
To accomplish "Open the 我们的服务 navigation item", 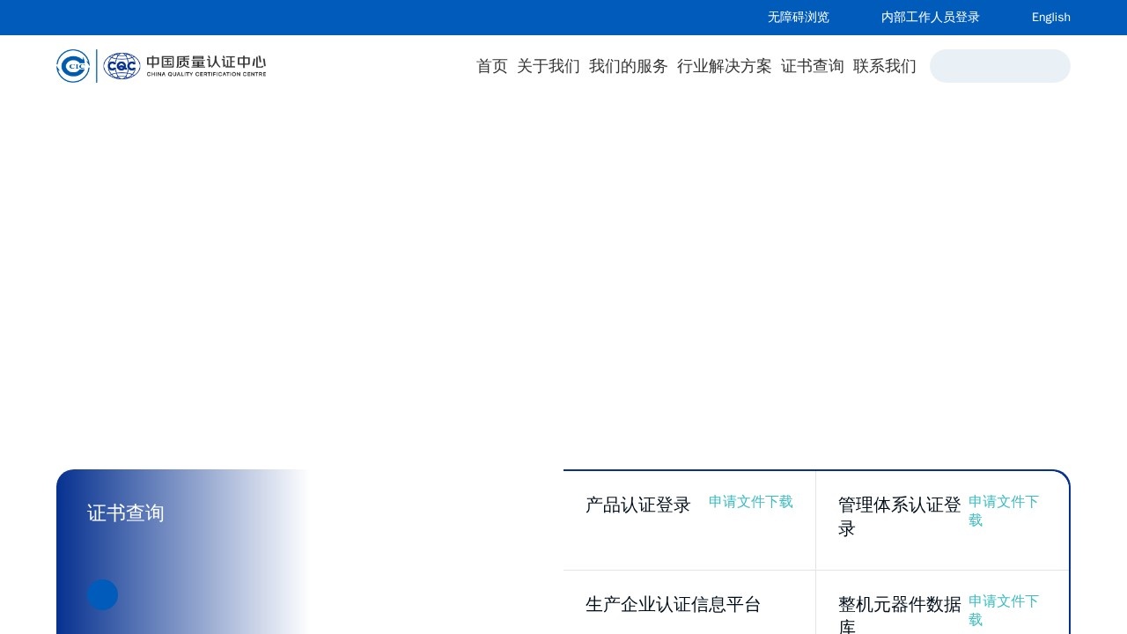I will [x=629, y=66].
